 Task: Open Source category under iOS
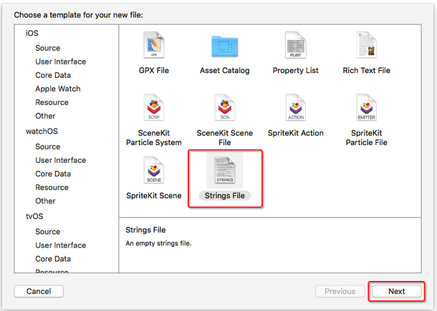point(48,48)
